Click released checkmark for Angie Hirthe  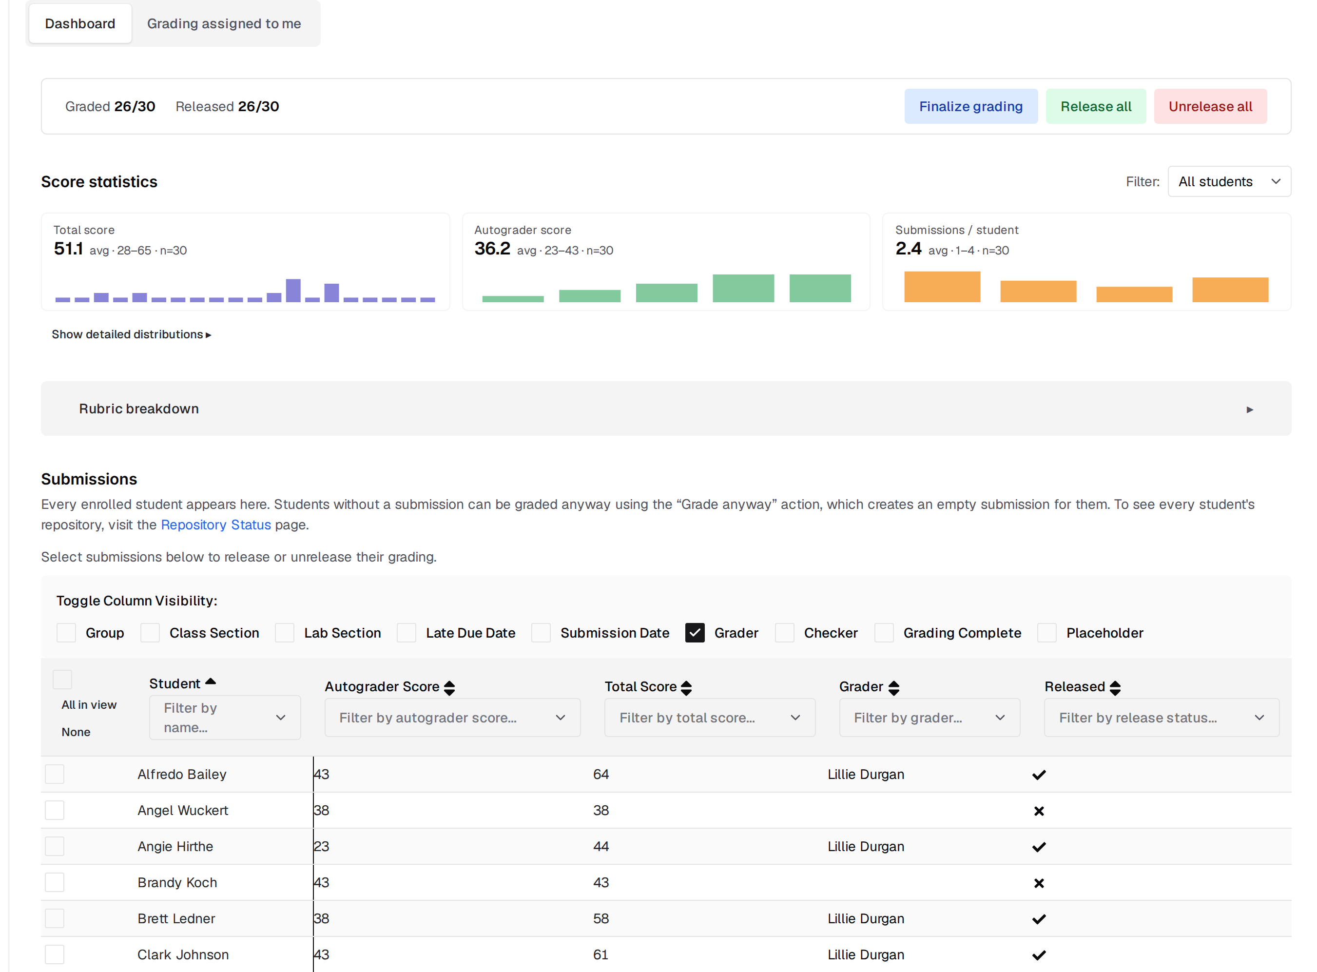[1039, 847]
